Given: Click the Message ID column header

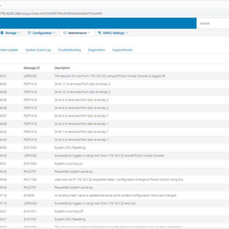Looking at the screenshot, I should pyautogui.click(x=32, y=68).
